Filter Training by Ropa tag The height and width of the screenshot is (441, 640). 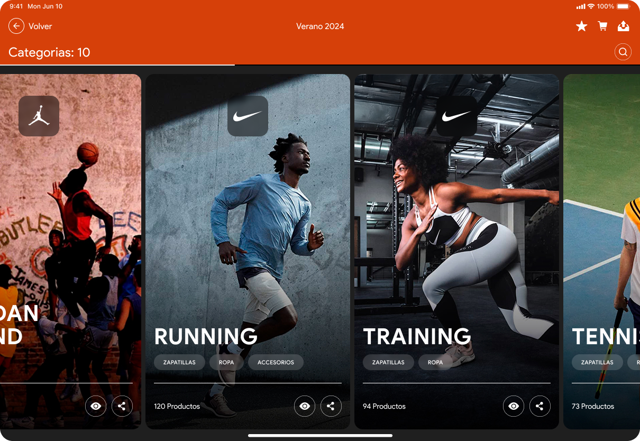(x=435, y=362)
